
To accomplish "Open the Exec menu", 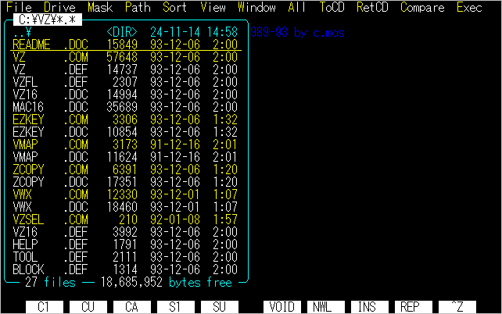I will click(x=469, y=7).
